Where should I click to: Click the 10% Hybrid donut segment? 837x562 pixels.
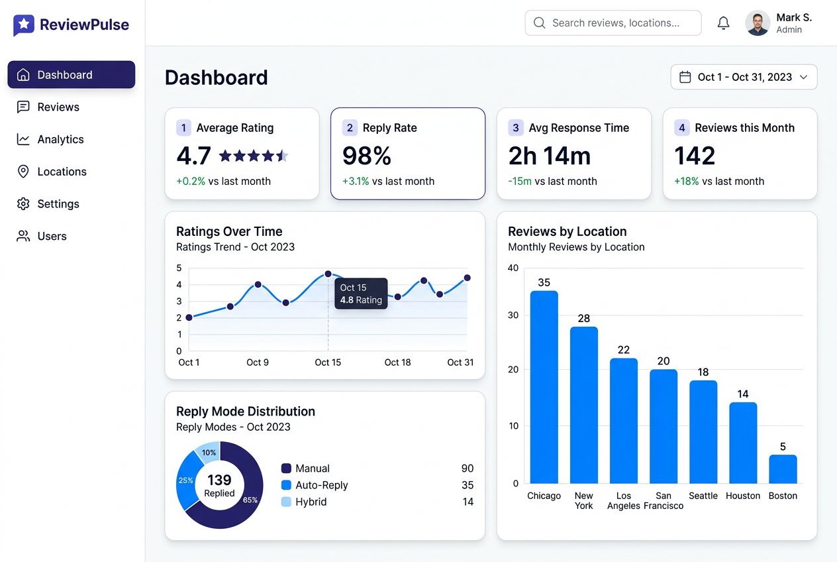[209, 452]
